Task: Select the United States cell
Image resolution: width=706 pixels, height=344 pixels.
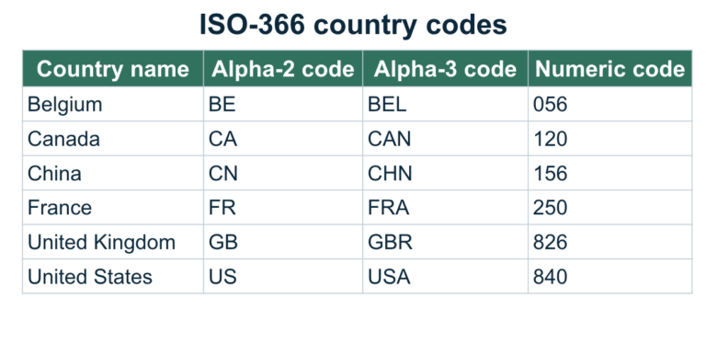Action: coord(113,277)
